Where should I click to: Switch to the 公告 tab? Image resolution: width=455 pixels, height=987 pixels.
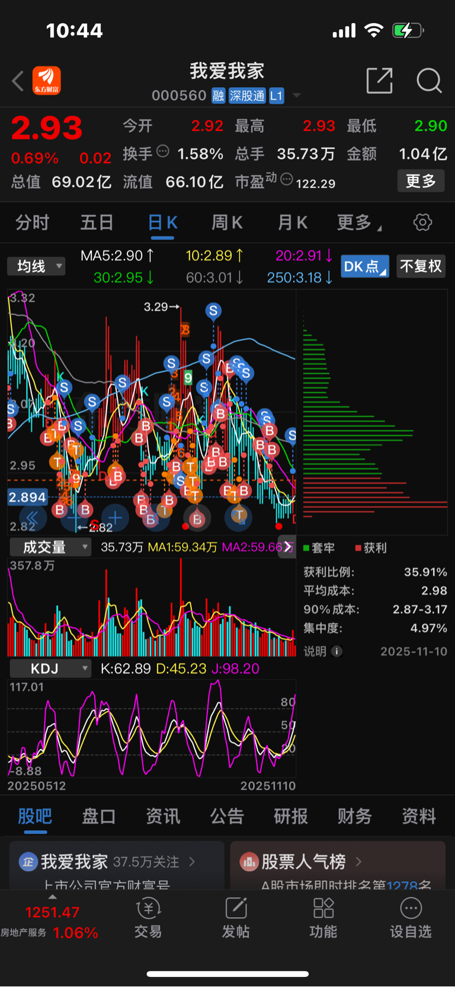227,816
